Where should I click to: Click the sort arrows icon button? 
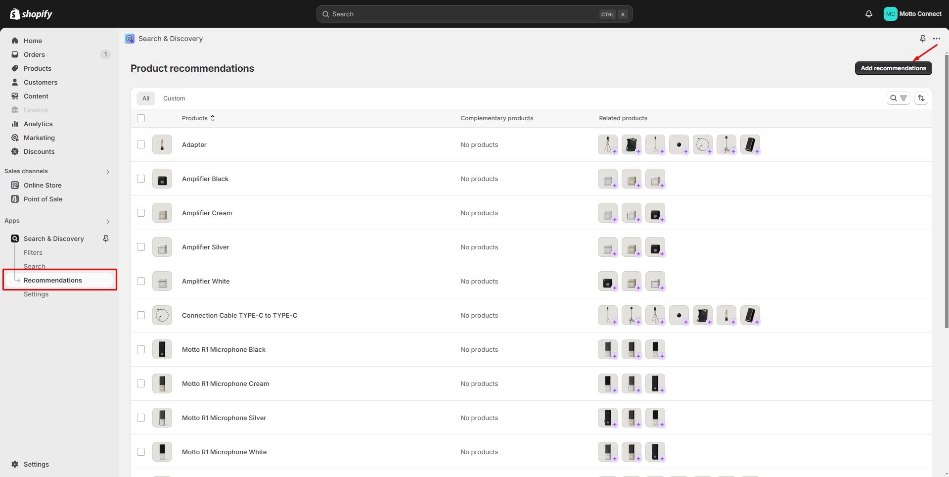click(x=921, y=98)
